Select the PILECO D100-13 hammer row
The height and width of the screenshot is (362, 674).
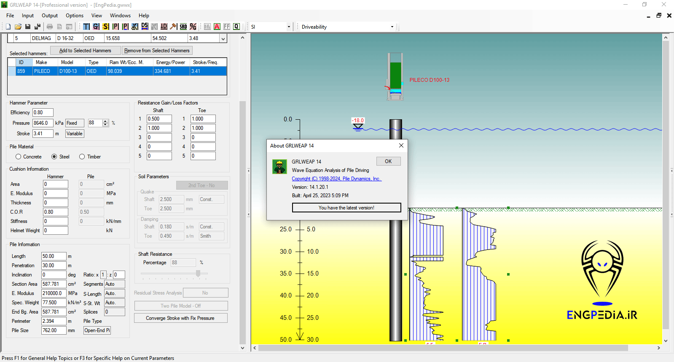pyautogui.click(x=117, y=71)
